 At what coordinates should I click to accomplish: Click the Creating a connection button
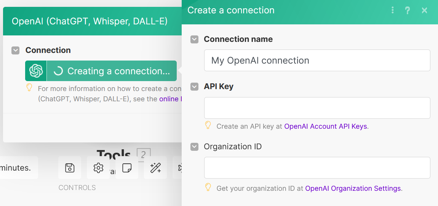click(x=101, y=71)
